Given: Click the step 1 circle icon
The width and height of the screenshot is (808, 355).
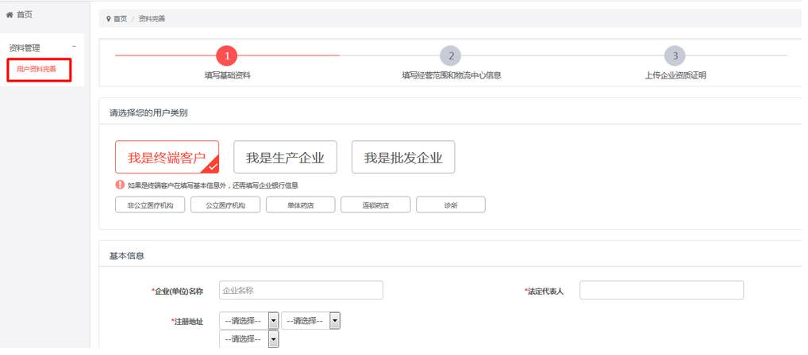Looking at the screenshot, I should (x=227, y=55).
